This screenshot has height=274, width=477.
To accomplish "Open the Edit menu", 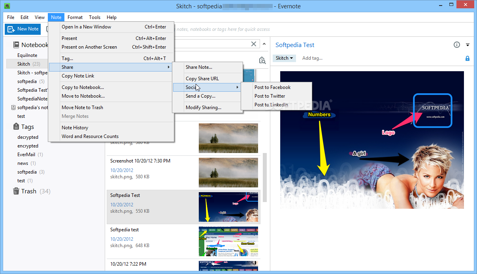I will point(25,17).
